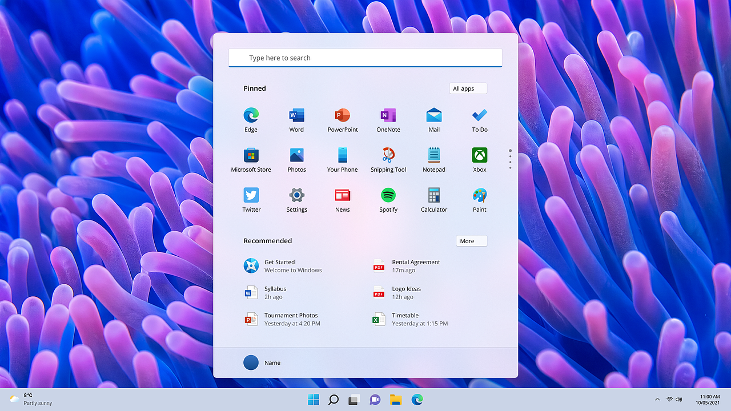Screen dimensions: 731x411
Task: Open the Chat icon on taskbar
Action: coord(375,400)
